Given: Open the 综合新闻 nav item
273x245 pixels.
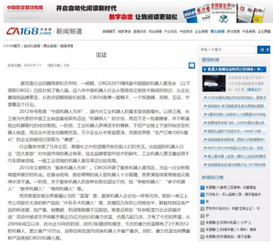Looking at the screenshot, I should coord(155,31).
